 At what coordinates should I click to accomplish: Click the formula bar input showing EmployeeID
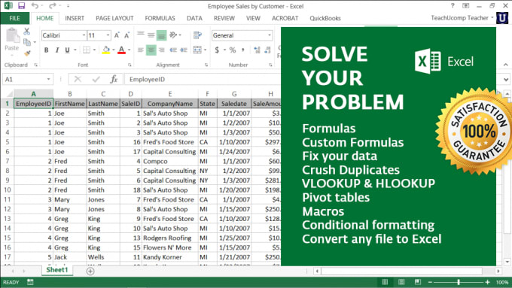(x=203, y=79)
